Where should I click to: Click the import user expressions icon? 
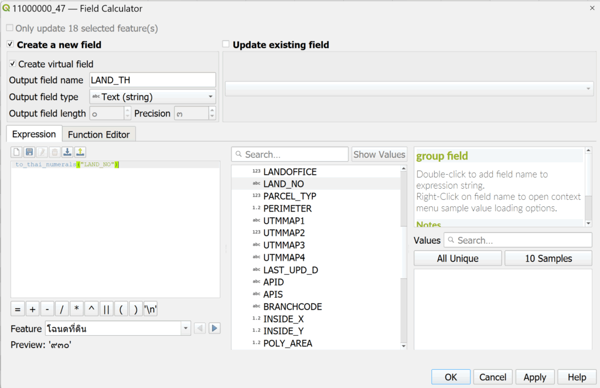pos(67,152)
